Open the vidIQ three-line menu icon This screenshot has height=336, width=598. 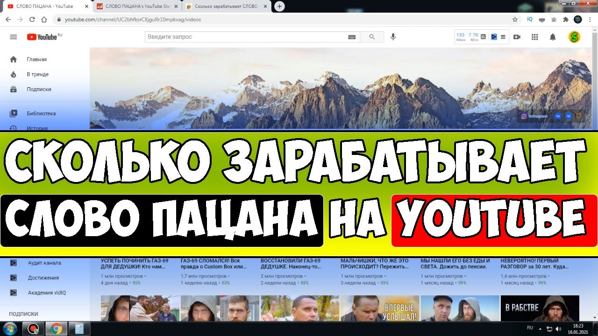[x=503, y=37]
